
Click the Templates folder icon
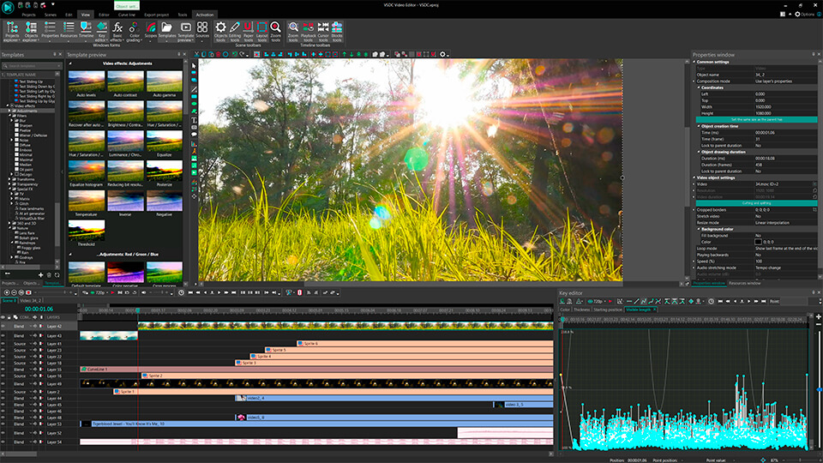[167, 31]
